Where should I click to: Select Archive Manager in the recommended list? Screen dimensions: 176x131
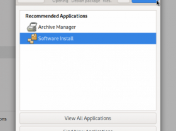[88, 27]
